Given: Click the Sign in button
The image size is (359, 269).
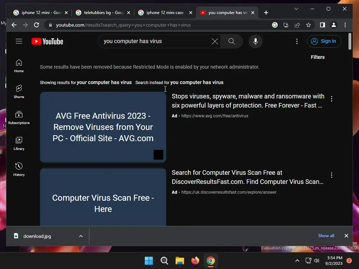Looking at the screenshot, I should click(324, 41).
